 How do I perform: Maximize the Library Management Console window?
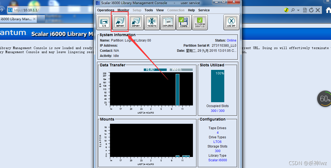pos(223,2)
